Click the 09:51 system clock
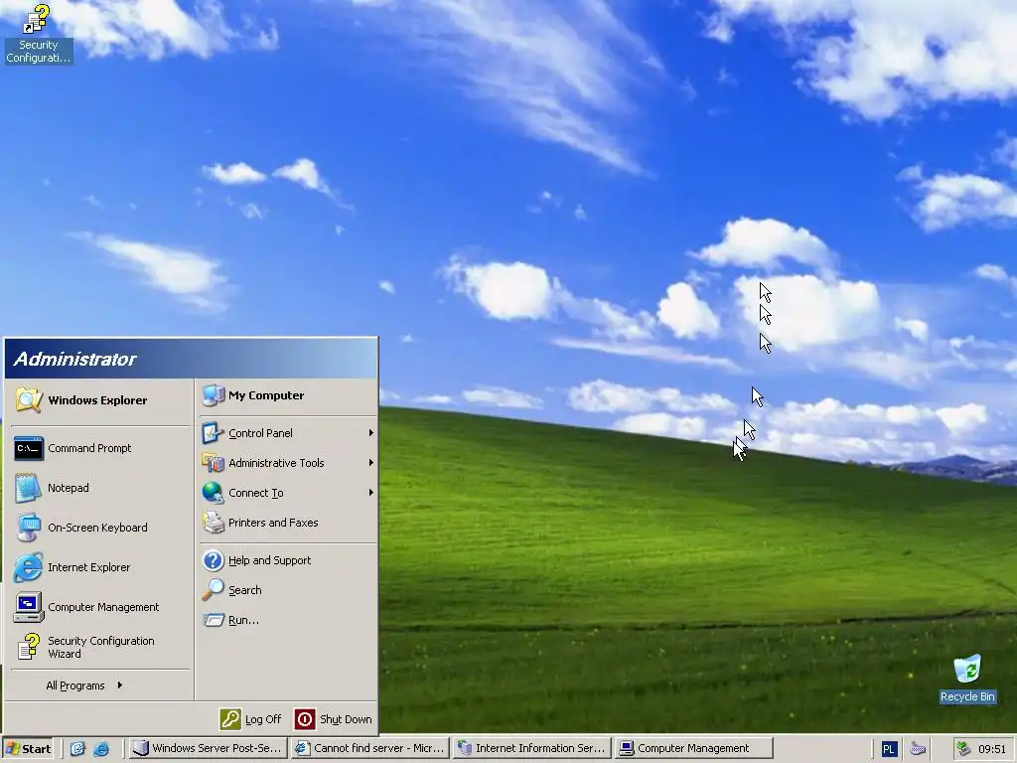The width and height of the screenshot is (1017, 763). point(992,749)
